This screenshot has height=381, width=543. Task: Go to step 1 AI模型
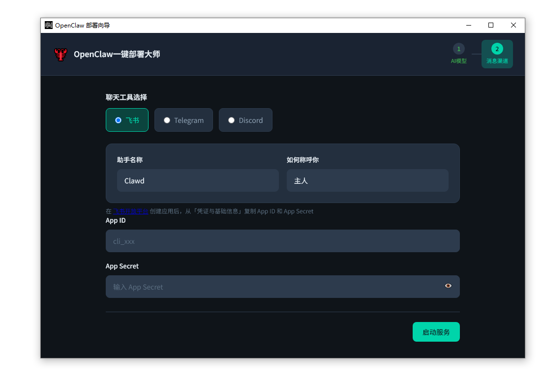point(459,54)
